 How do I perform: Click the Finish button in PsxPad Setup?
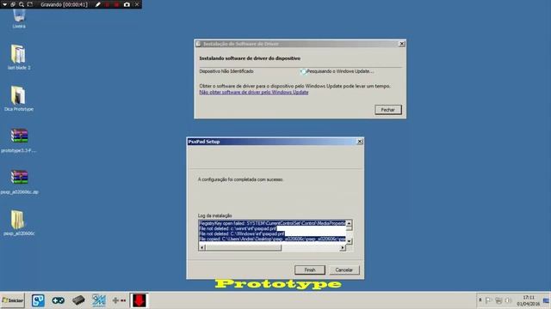(310, 270)
